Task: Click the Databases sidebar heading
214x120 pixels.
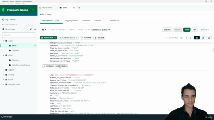Action: coord(10,29)
